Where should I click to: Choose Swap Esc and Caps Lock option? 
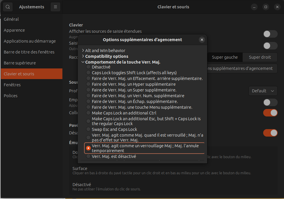coord(88,129)
